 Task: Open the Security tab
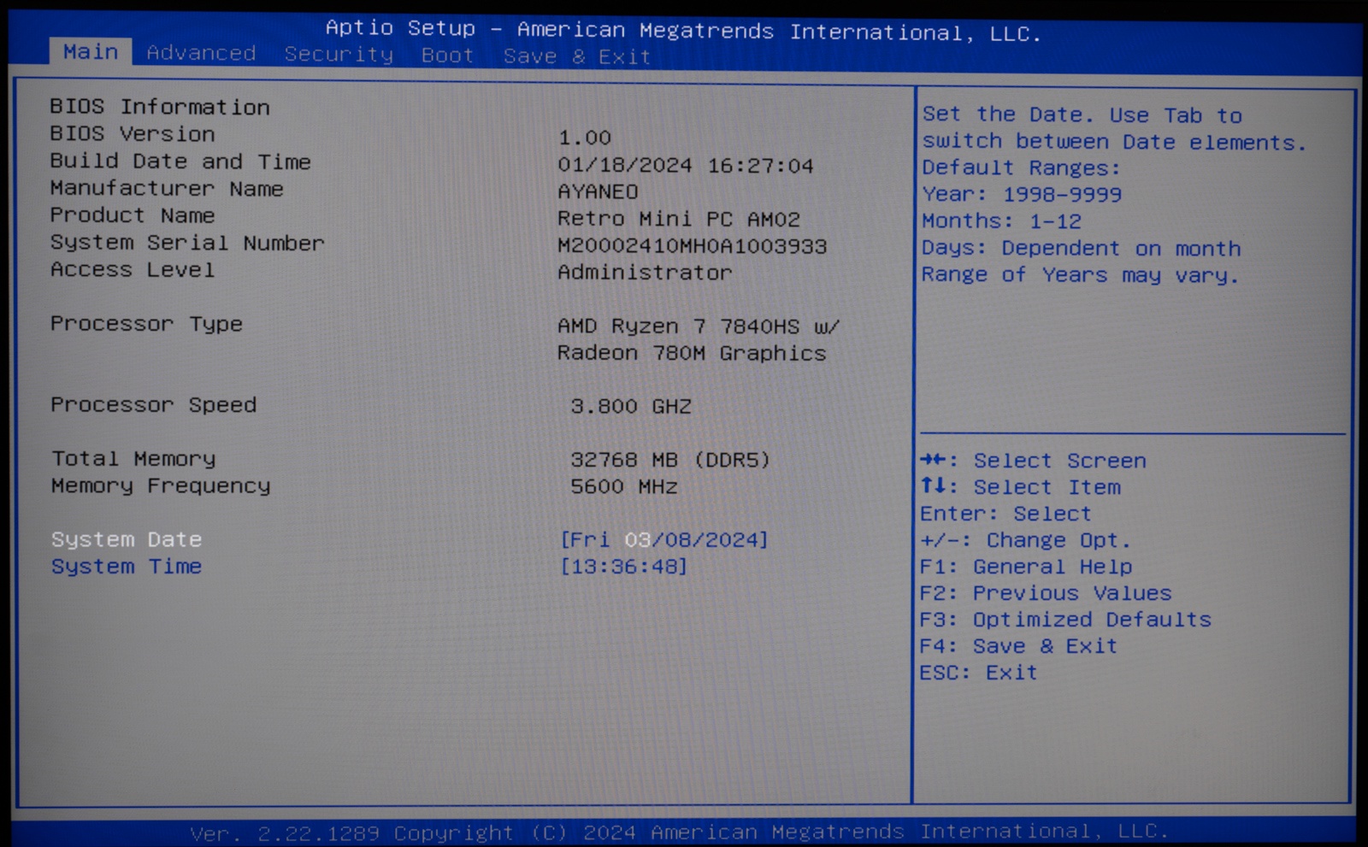tap(339, 55)
